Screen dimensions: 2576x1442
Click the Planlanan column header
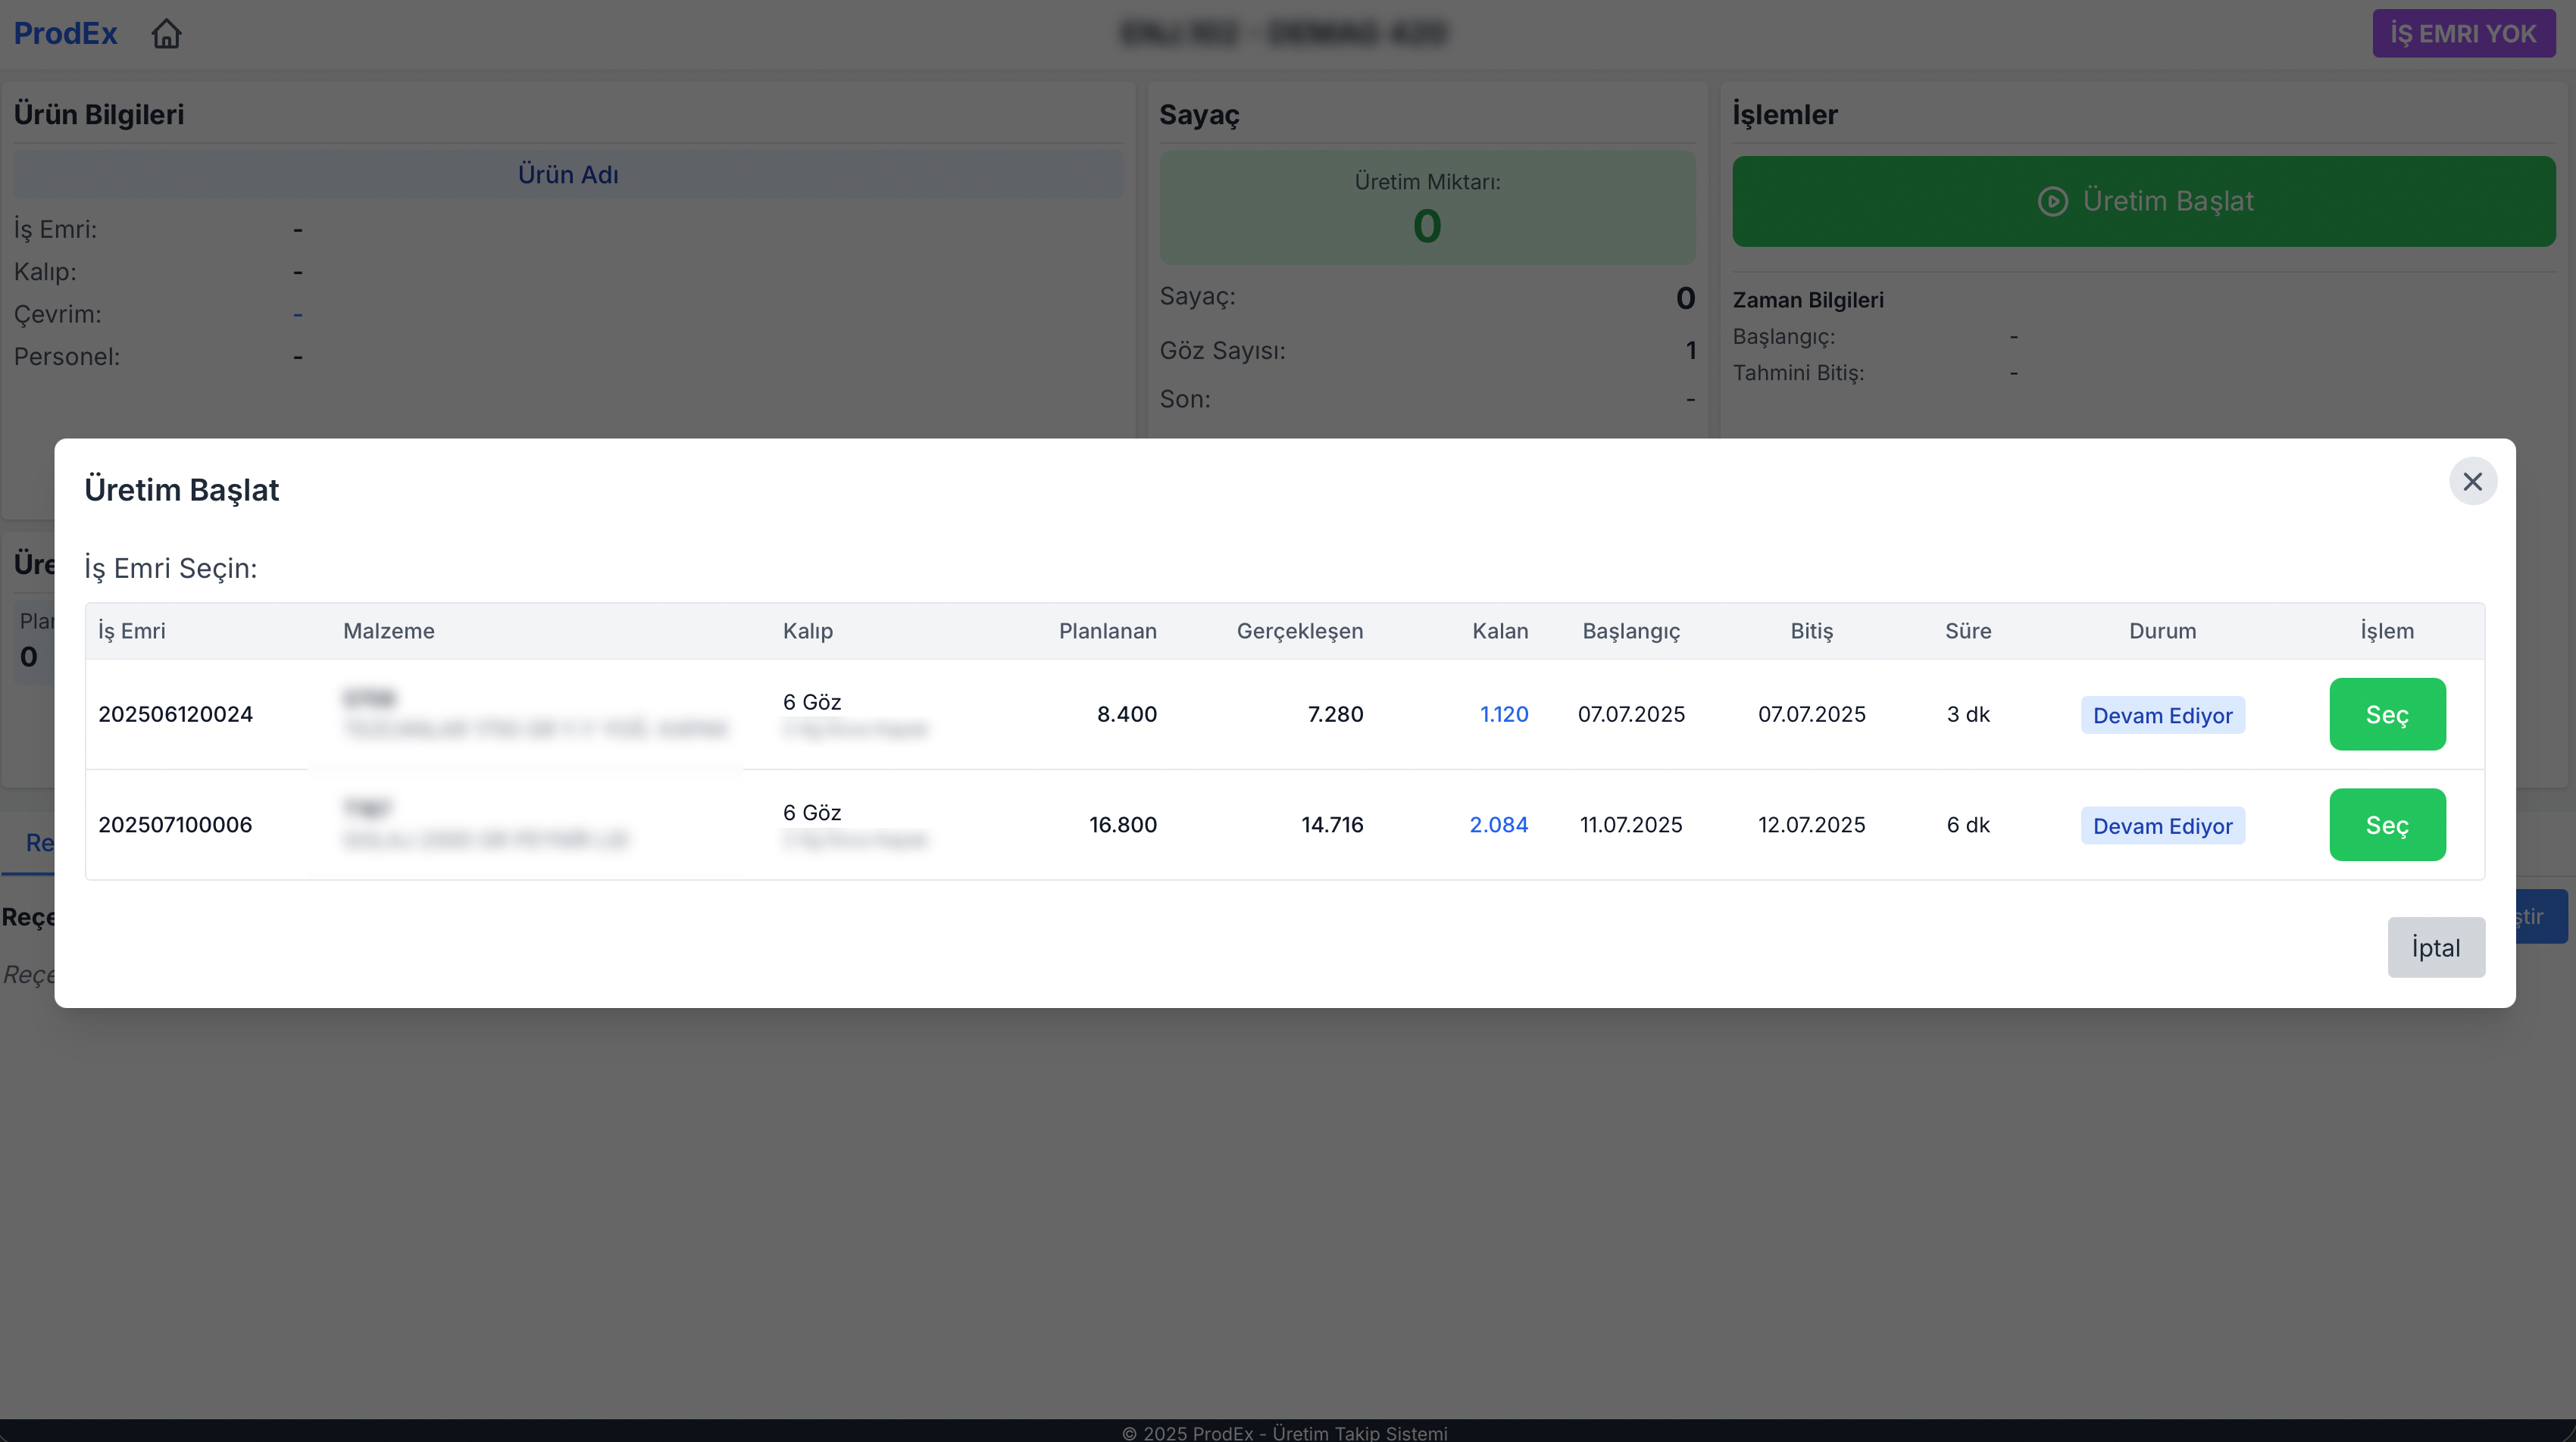[x=1107, y=631]
